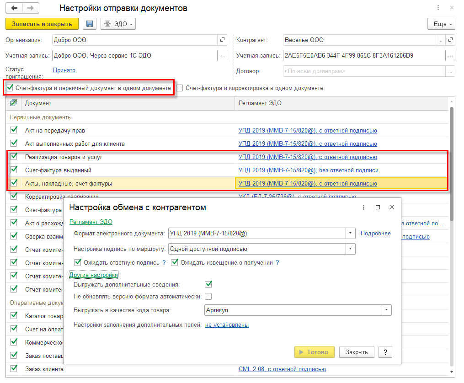Toggle Выгружать дополнительные сведения checkbox
The image size is (464, 383).
tap(208, 285)
